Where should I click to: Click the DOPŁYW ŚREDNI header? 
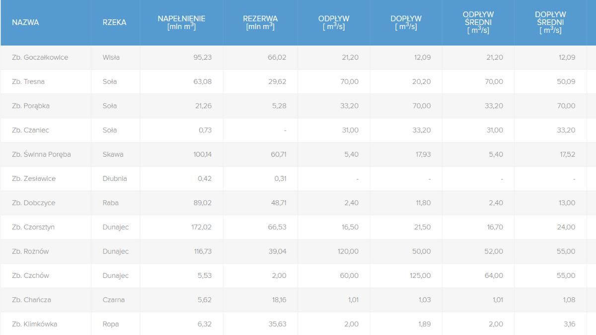(550, 22)
